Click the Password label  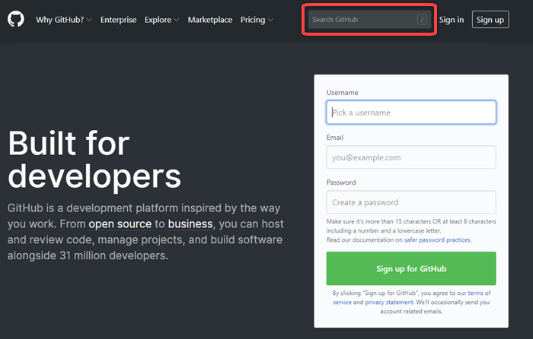coord(341,182)
